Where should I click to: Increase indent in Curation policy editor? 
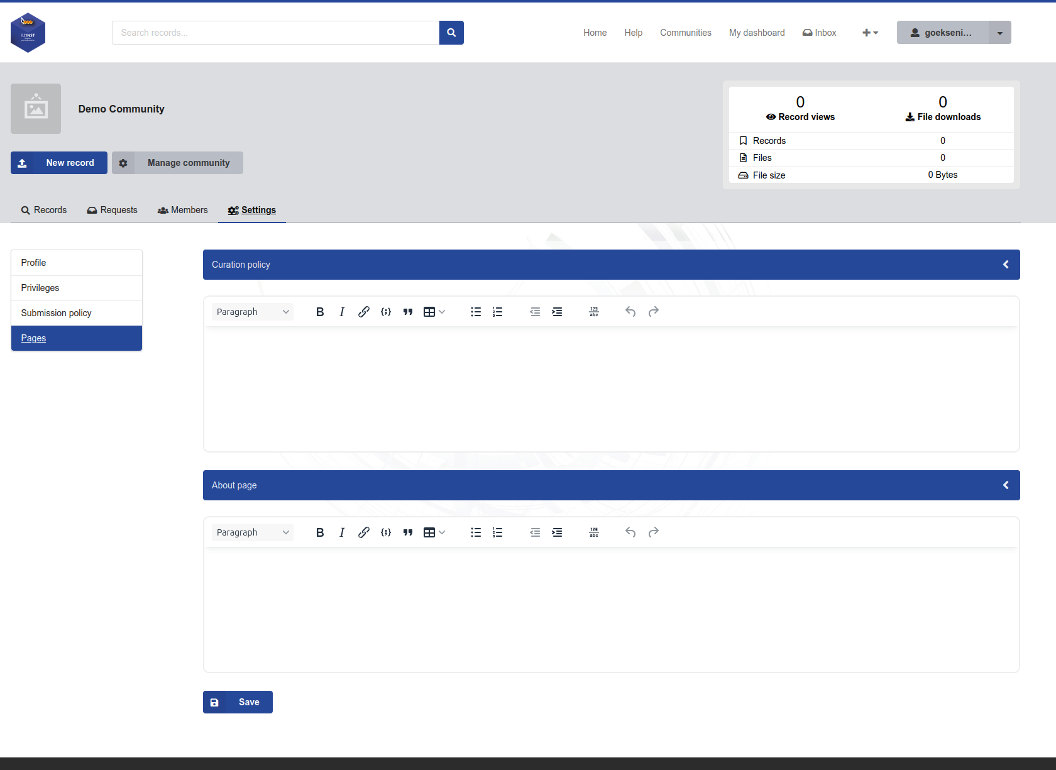(557, 312)
